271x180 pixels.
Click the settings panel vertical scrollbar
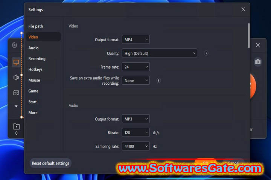(249, 36)
